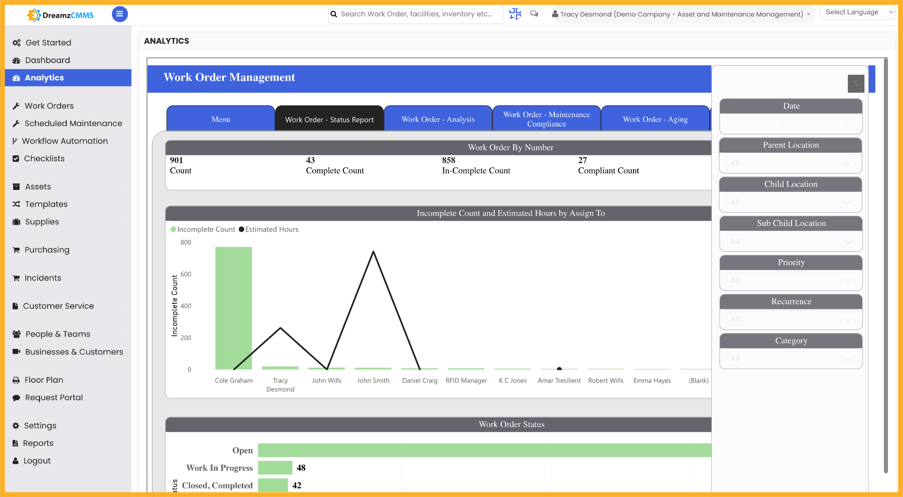
Task: Click the Work Orders wrench icon
Action: (x=16, y=106)
